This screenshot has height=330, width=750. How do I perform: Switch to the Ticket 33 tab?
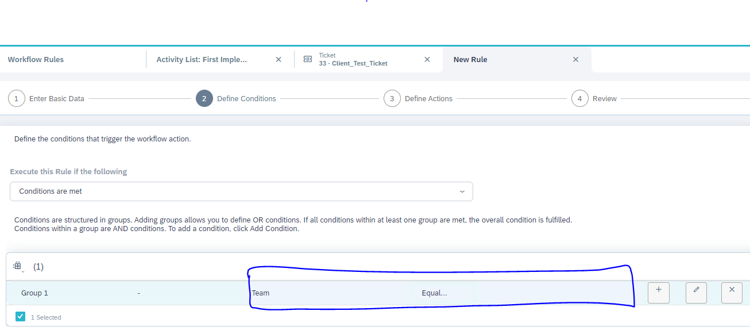point(353,60)
